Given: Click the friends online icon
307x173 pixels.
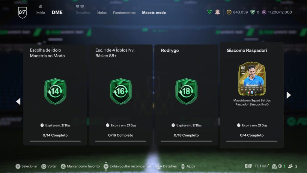Looking at the screenshot, I should point(290,166).
